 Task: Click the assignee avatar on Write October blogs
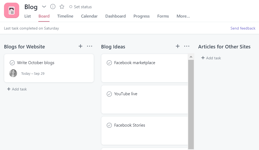[13, 73]
